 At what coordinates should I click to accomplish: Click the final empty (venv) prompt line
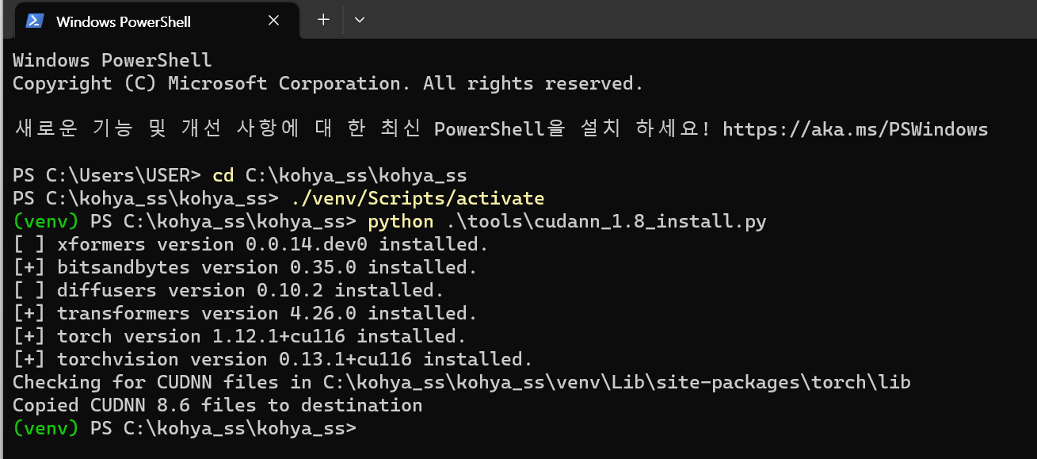(185, 428)
